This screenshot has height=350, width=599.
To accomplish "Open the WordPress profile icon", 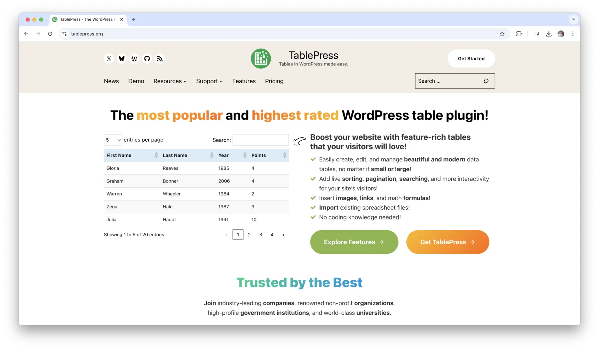I will pyautogui.click(x=134, y=59).
